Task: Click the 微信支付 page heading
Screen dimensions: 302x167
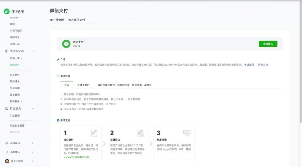Action: [x=59, y=11]
